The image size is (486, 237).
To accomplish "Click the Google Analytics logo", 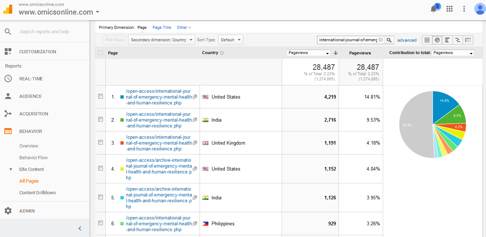I will click(8, 9).
